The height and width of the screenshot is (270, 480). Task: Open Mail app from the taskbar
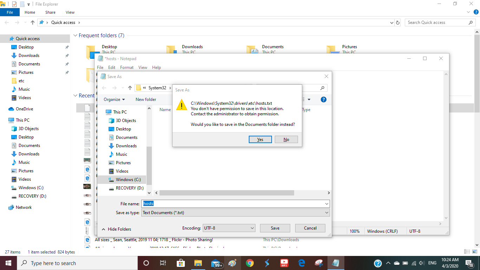[216, 263]
